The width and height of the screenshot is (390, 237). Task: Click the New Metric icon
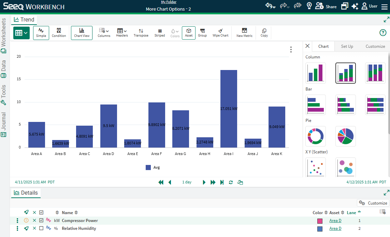244,33
